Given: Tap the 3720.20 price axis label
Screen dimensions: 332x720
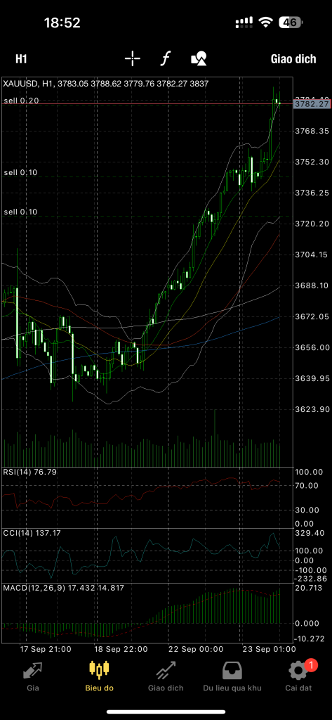Looking at the screenshot, I should pyautogui.click(x=312, y=224).
